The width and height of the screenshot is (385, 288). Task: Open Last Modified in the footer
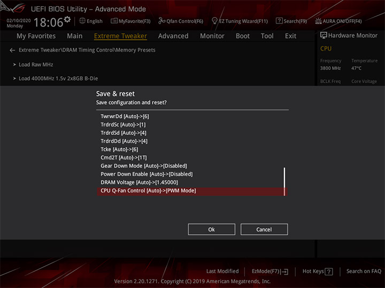222,271
